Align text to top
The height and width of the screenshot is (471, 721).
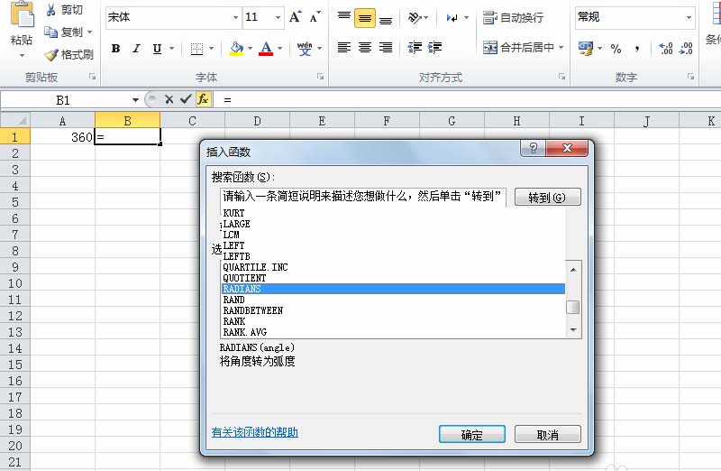click(x=344, y=17)
